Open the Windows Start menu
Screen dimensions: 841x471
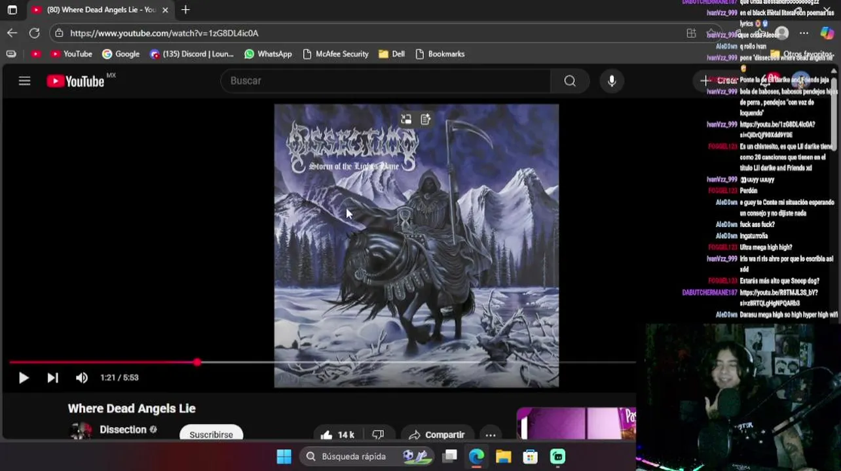click(284, 457)
